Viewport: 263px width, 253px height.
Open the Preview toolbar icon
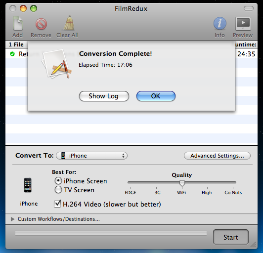tap(243, 24)
